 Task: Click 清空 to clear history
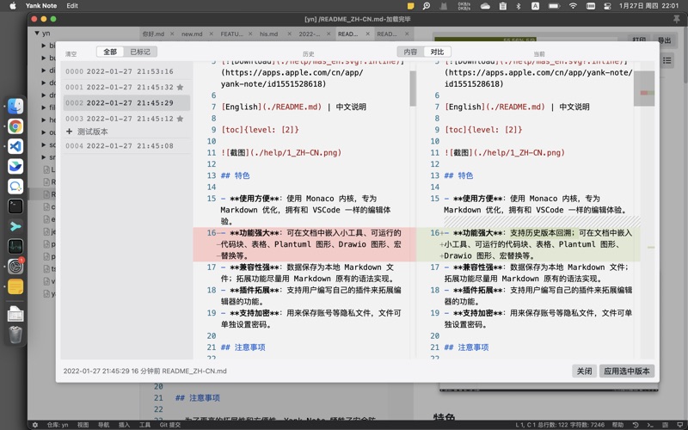(71, 53)
